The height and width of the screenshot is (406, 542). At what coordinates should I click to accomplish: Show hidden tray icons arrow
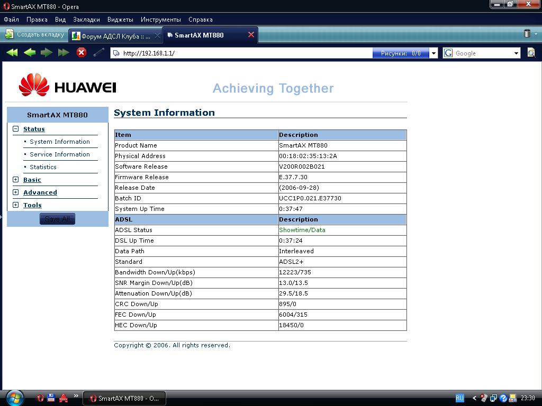click(x=474, y=398)
